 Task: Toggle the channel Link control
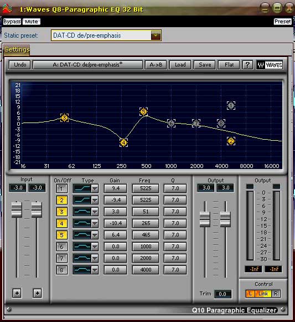pos(263,294)
